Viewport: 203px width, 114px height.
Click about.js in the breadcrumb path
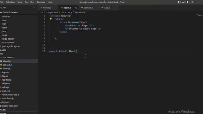[68, 12]
